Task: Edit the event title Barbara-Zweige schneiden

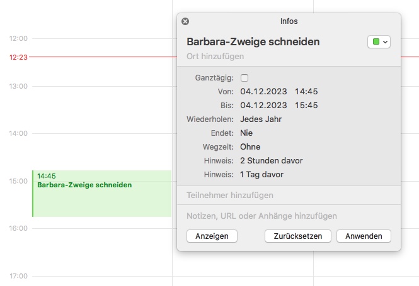Action: 253,42
